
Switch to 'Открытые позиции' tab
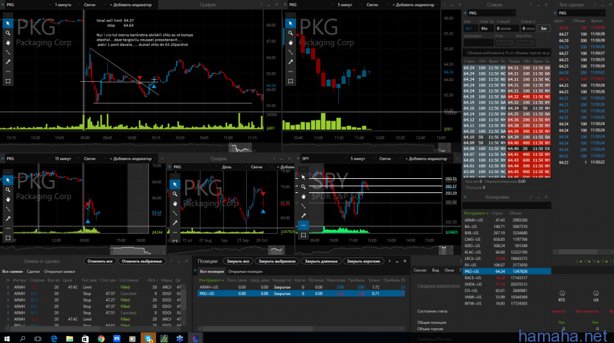point(245,271)
